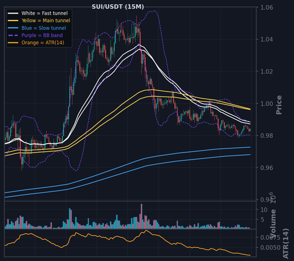The height and width of the screenshot is (261, 294).
Task: Click the 0.0050 ATR axis label
Action: point(270,248)
